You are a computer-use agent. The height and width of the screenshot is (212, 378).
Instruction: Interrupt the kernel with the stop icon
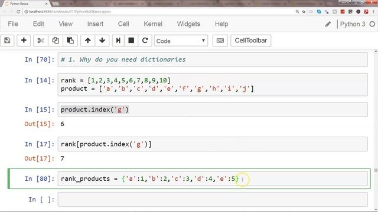point(131,41)
